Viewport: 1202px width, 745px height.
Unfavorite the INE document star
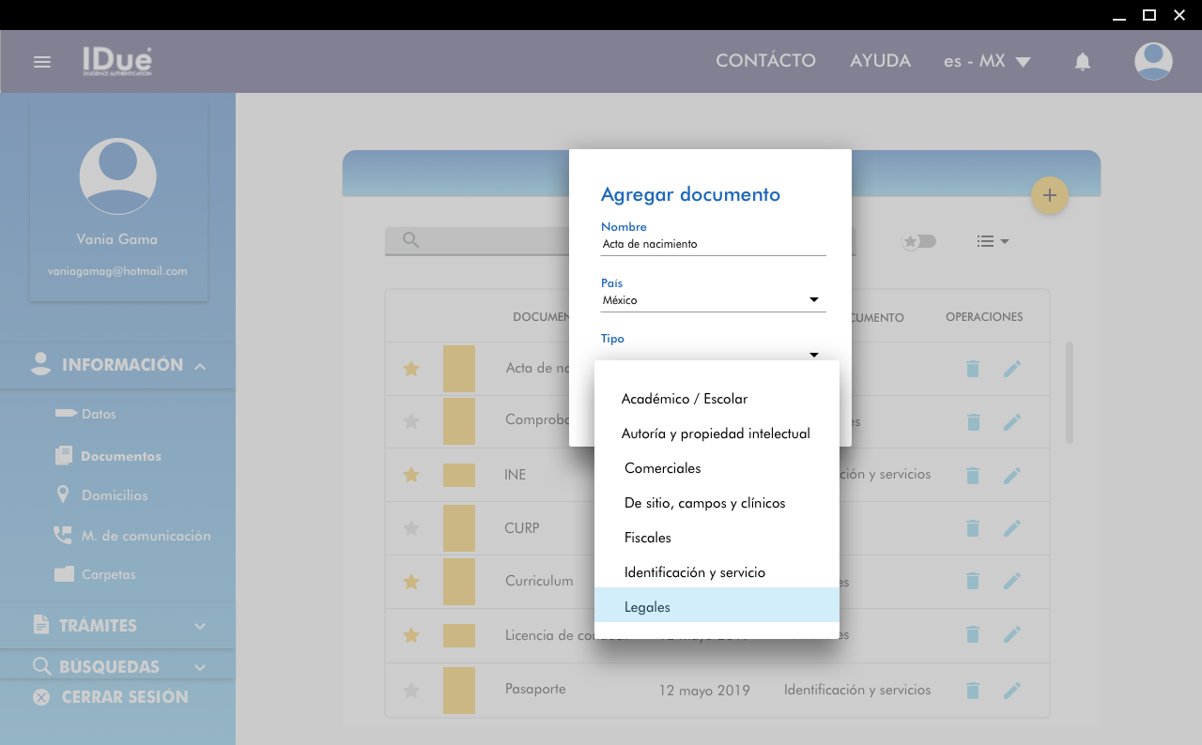click(x=410, y=475)
